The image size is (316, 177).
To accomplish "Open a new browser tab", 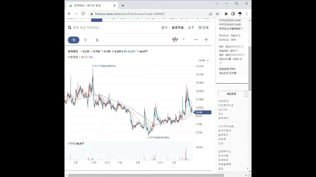I will click(x=123, y=6).
